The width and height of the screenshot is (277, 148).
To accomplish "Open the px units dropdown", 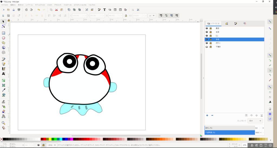I will (x=152, y=16).
